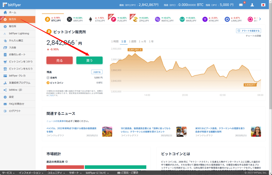The width and height of the screenshot is (272, 175).
Task: Click the gift icon ビットコインをもらう
Action: (5, 69)
